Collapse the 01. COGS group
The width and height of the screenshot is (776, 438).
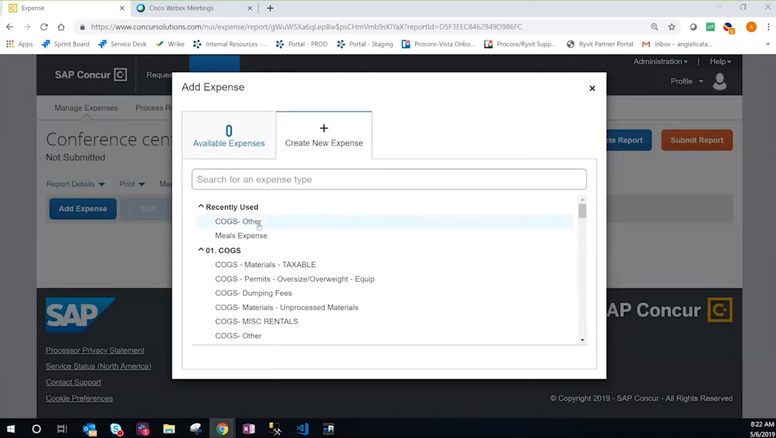tap(201, 250)
